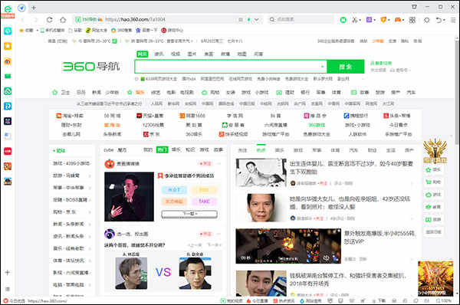Click the 360导航 logo

click(x=91, y=67)
